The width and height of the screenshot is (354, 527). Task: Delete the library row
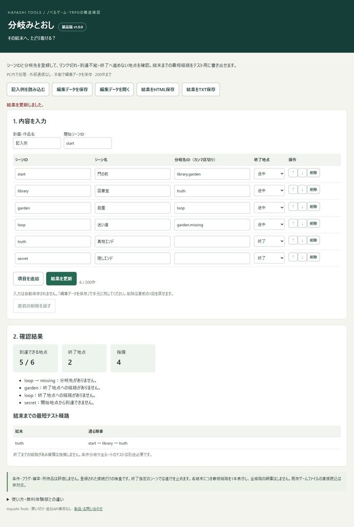[313, 189]
